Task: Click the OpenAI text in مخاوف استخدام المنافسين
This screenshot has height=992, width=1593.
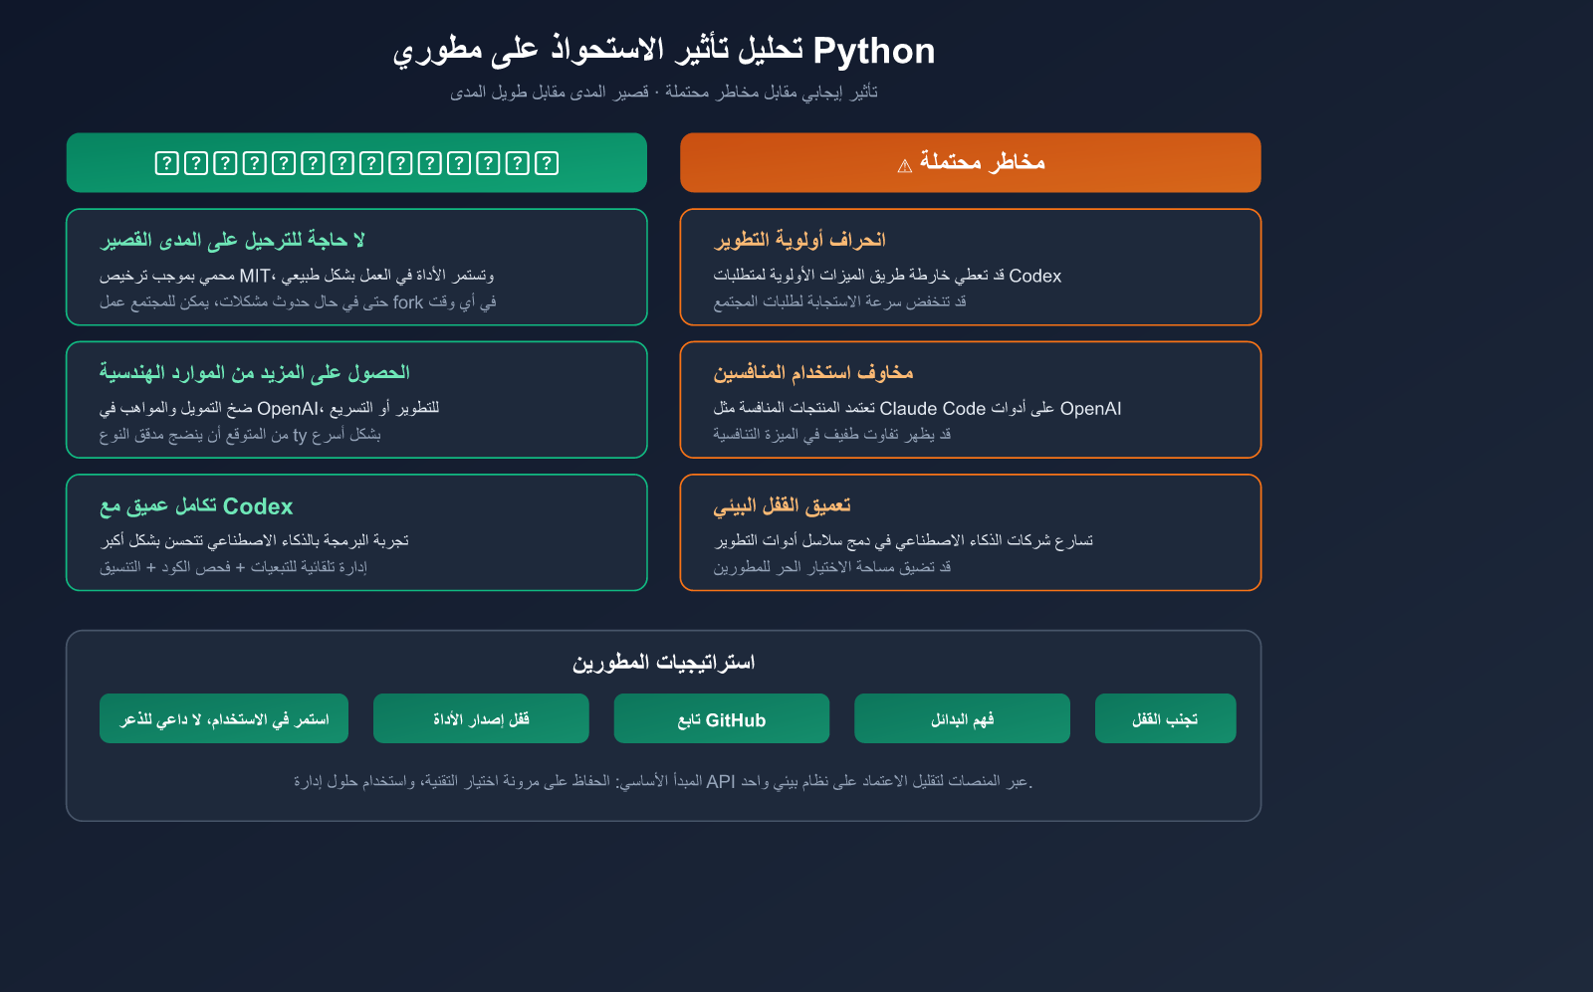Action: pos(1092,407)
